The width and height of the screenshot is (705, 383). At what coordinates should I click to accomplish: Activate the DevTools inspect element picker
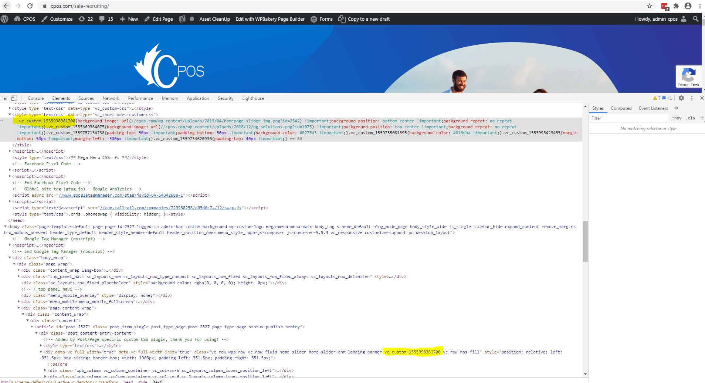tap(4, 98)
